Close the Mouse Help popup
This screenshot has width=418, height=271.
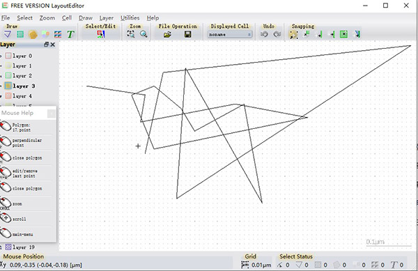pyautogui.click(x=52, y=114)
